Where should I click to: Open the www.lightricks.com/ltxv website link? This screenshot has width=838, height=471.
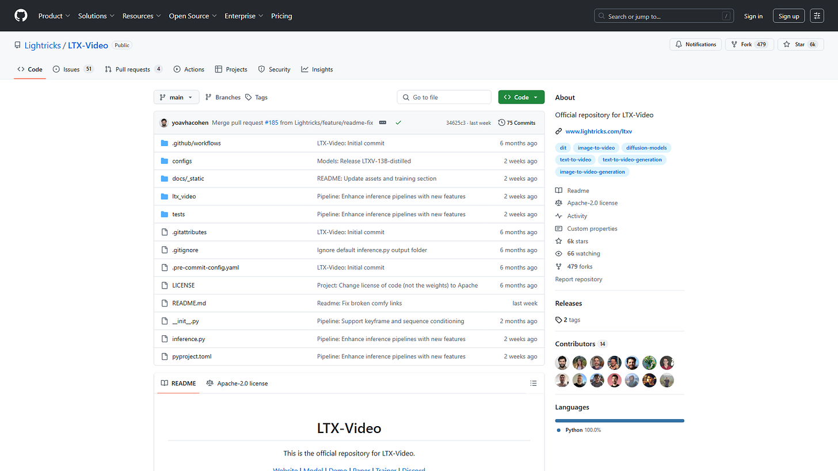[x=599, y=132]
